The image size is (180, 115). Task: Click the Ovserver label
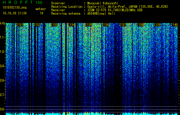(x=58, y=3)
